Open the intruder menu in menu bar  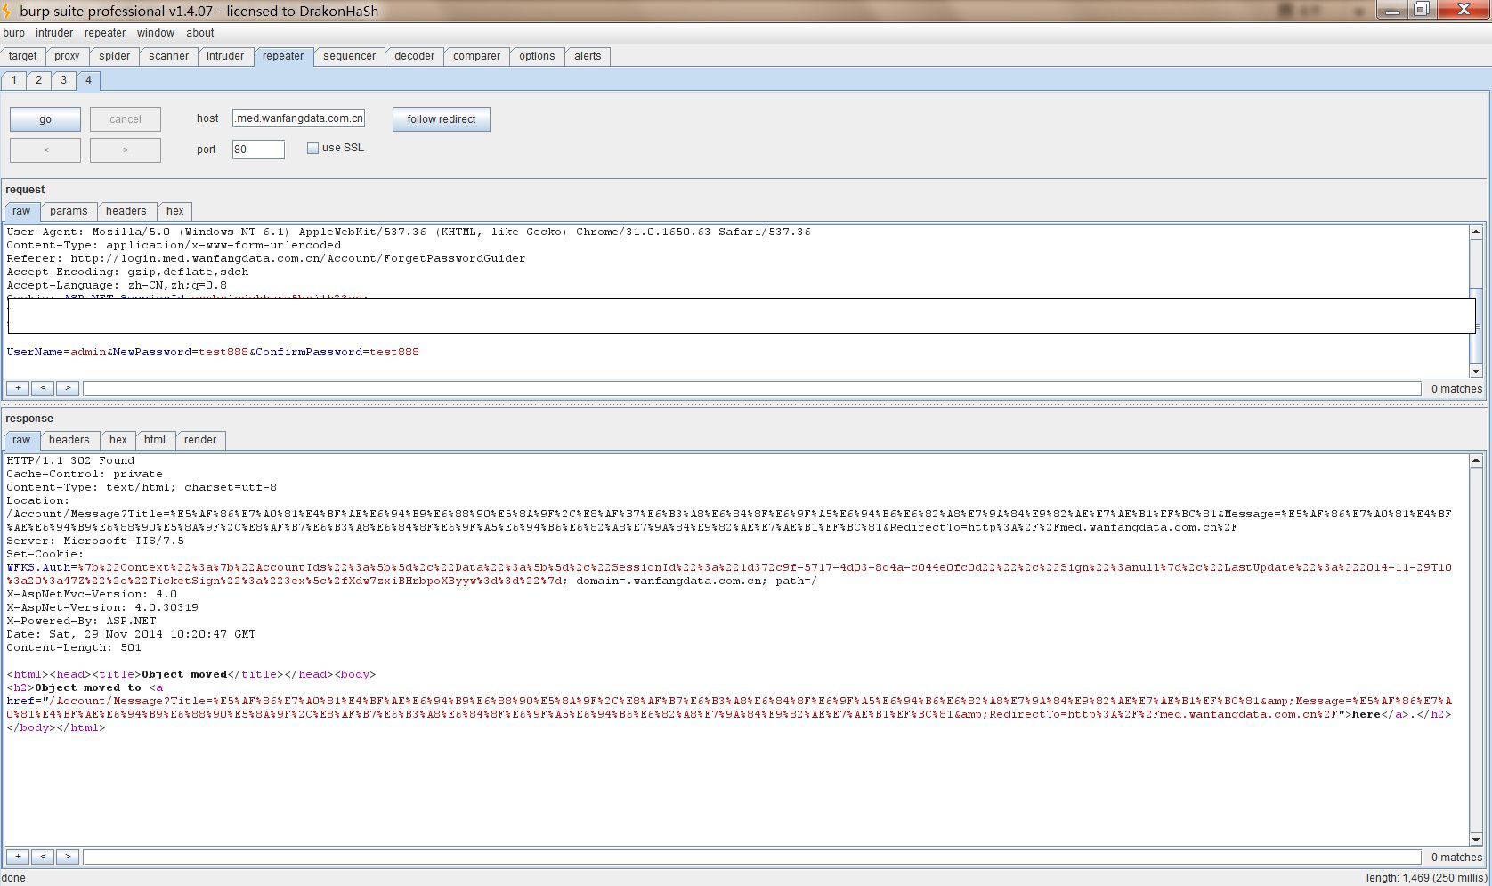pos(54,33)
